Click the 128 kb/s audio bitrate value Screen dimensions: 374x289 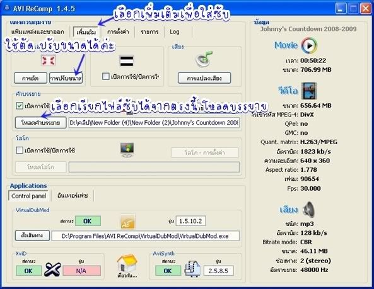coord(313,233)
